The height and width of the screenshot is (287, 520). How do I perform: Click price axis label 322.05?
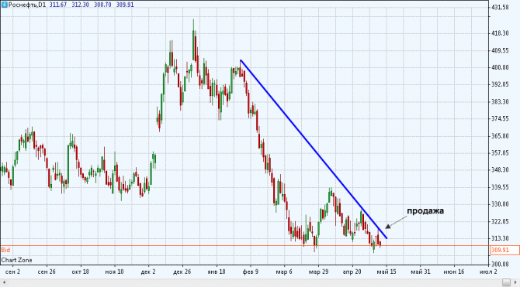pyautogui.click(x=500, y=221)
